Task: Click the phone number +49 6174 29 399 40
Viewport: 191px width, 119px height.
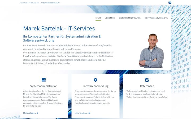Action: point(31,3)
